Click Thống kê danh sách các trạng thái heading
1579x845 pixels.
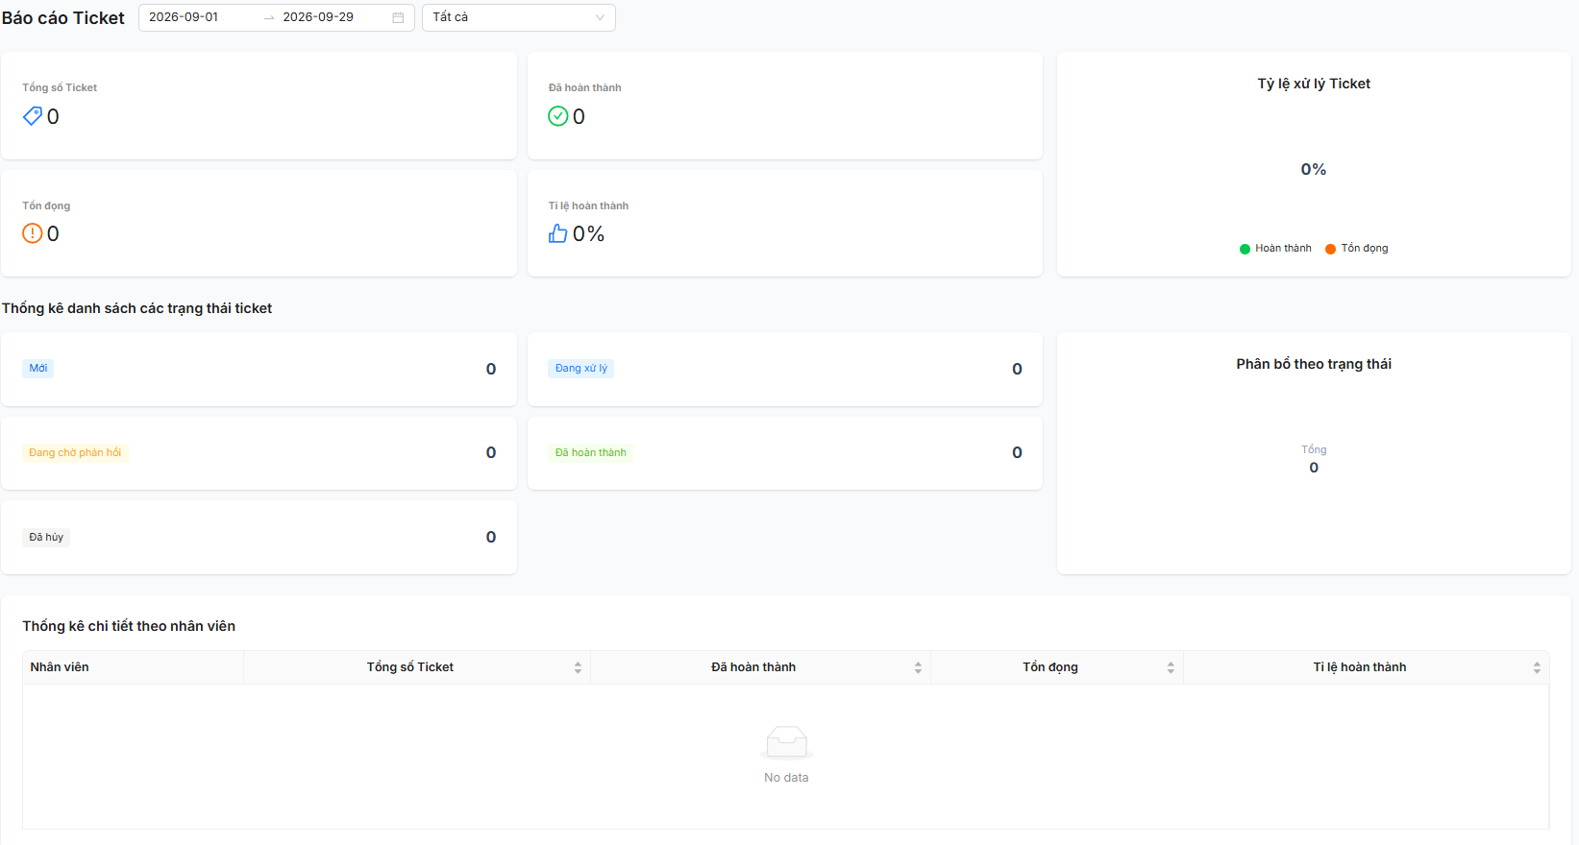click(136, 309)
